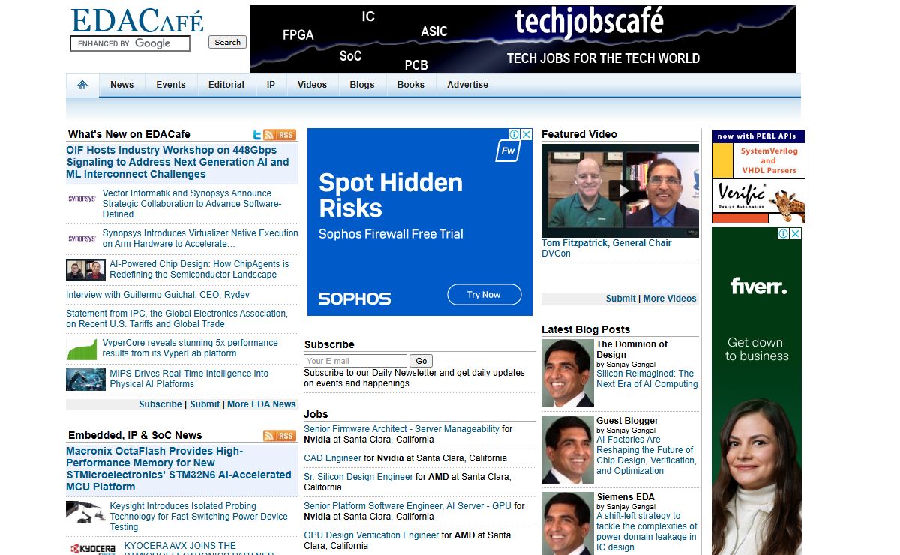Open the techjobscafé banner ad

522,39
